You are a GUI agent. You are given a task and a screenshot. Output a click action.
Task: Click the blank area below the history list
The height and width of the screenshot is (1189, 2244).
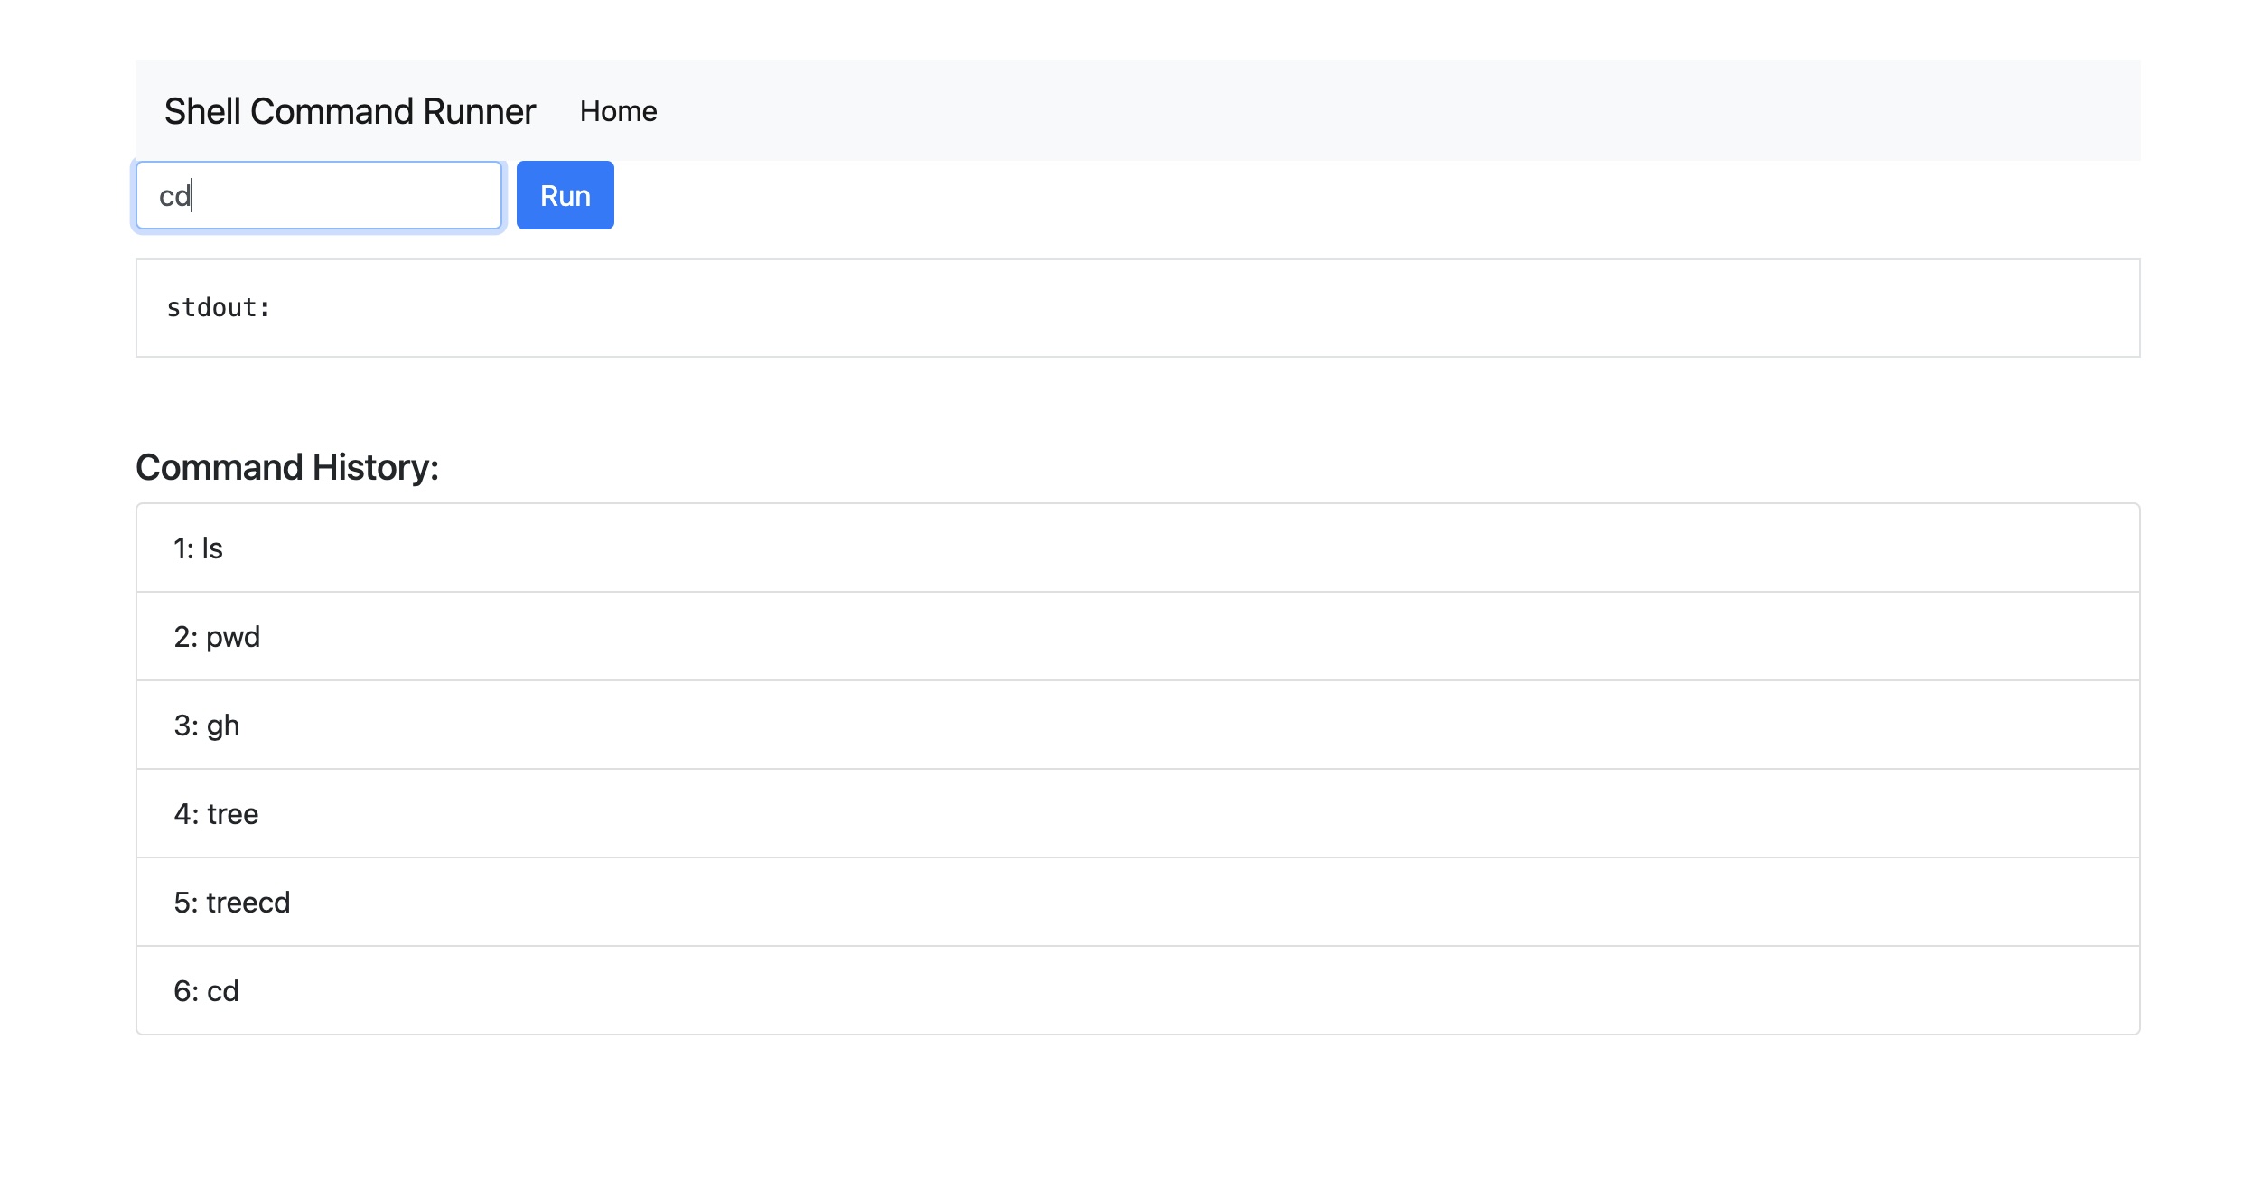point(1138,1111)
